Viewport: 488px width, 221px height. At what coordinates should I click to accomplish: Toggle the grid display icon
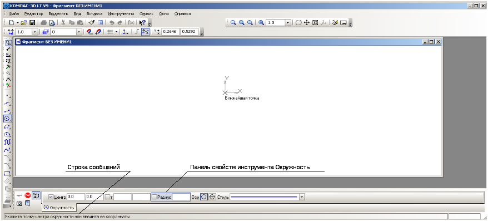pos(110,32)
